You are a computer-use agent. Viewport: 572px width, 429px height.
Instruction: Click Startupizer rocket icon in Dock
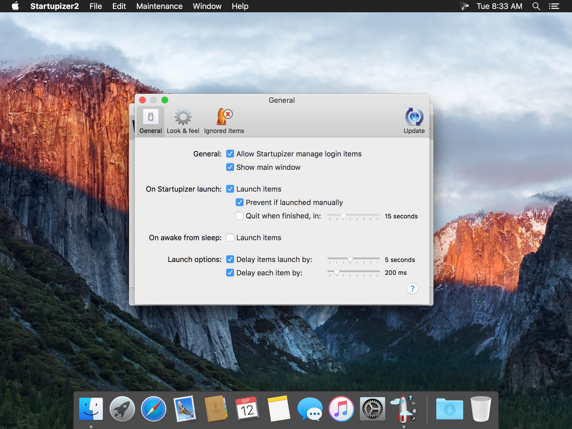pyautogui.click(x=404, y=409)
